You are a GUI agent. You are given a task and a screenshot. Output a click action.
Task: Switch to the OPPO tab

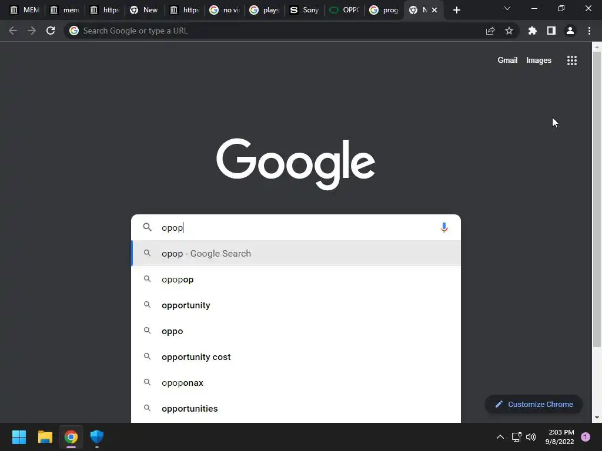345,10
